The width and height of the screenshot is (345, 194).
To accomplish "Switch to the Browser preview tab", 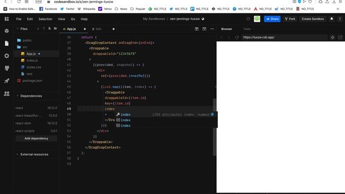I will [x=226, y=29].
